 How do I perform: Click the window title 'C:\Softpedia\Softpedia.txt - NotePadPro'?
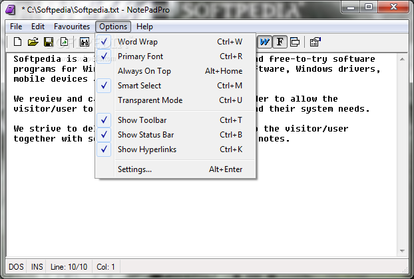point(99,10)
